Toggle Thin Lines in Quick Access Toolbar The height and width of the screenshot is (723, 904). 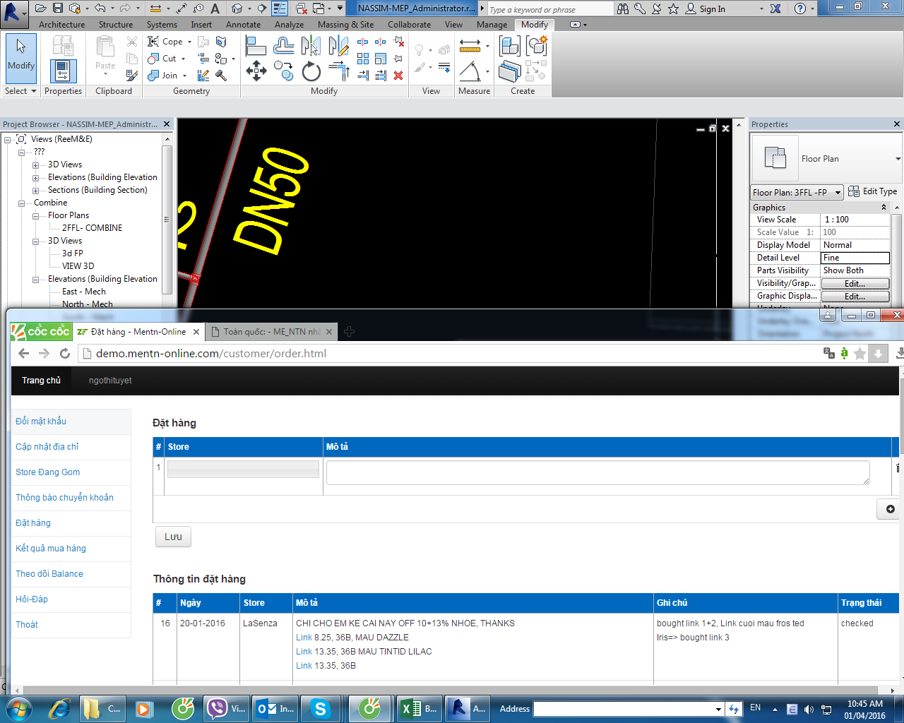click(x=280, y=8)
